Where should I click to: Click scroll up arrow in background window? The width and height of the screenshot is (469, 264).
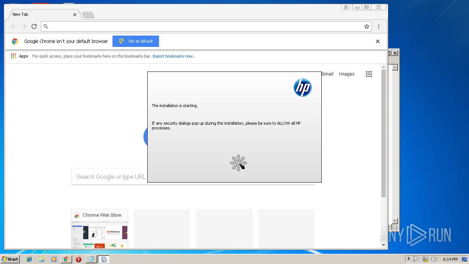[x=395, y=67]
